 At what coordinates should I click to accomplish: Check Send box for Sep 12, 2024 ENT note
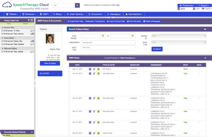(x=199, y=69)
